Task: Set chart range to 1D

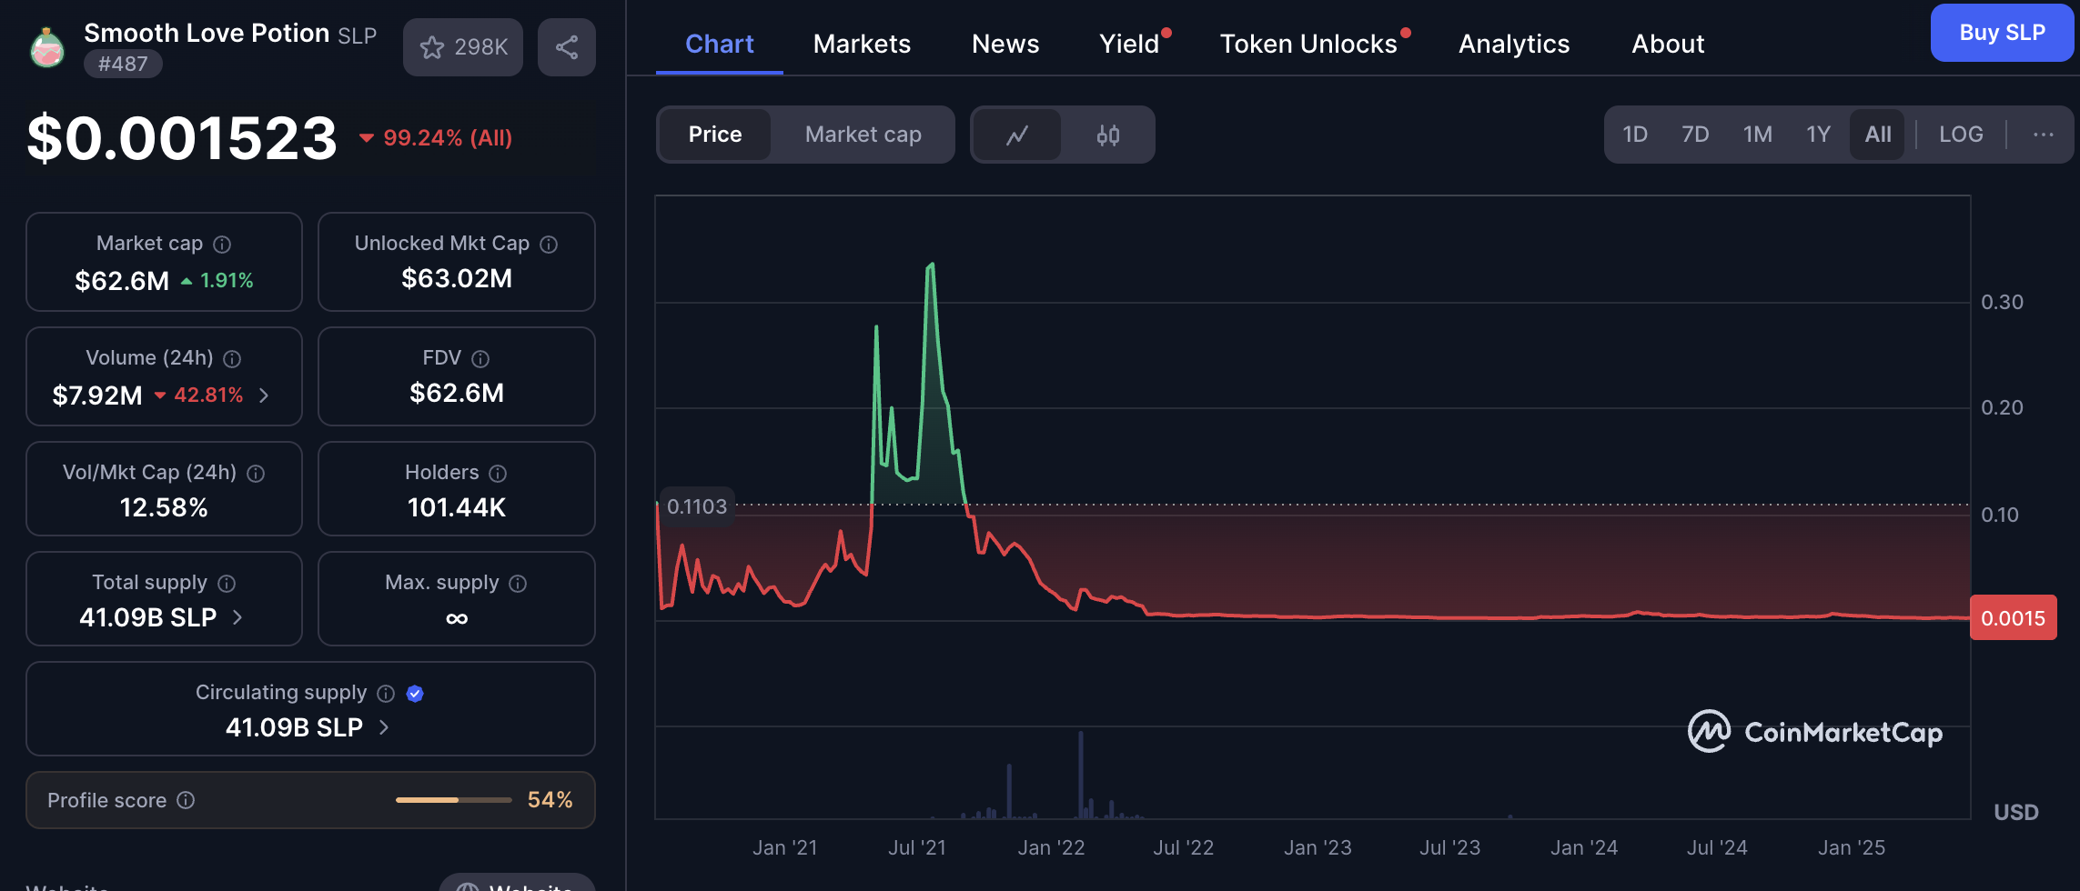Action: coord(1635,135)
